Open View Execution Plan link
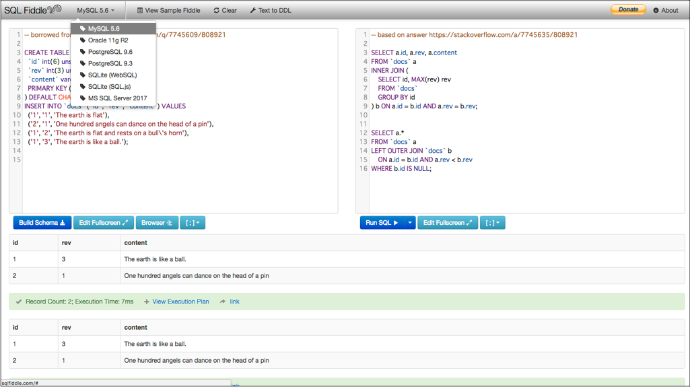 pyautogui.click(x=180, y=302)
